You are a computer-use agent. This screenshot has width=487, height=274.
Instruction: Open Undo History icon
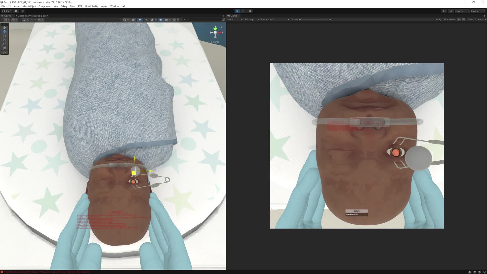pos(444,11)
